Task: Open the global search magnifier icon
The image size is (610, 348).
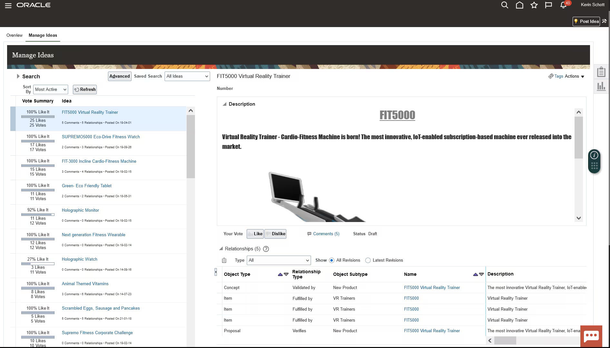Action: click(x=504, y=5)
